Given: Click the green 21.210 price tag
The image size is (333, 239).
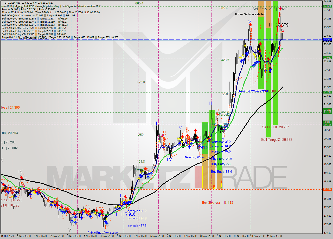Looking at the screenshot, I should (327, 110).
